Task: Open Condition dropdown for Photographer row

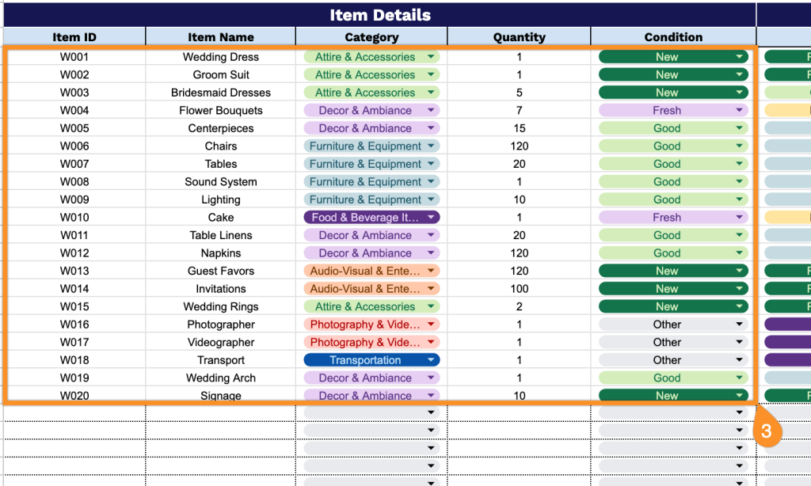Action: [739, 325]
